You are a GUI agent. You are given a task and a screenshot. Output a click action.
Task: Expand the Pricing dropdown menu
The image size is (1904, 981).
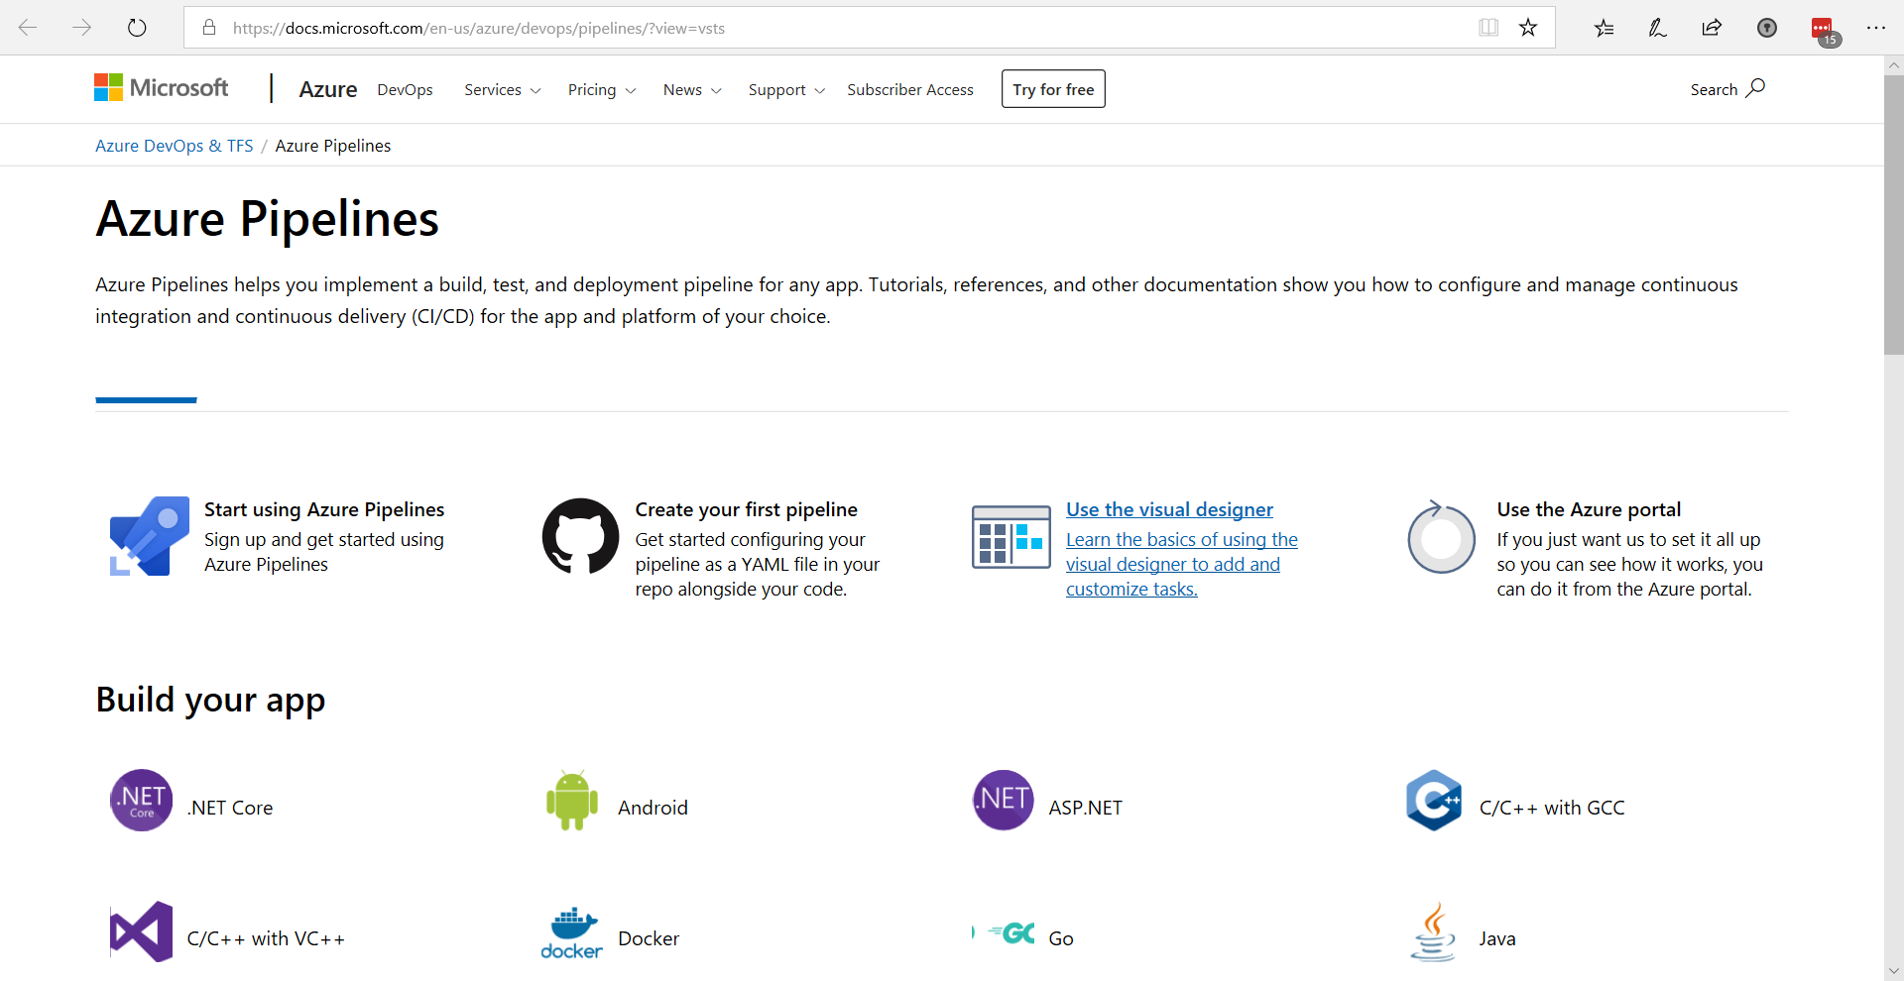click(x=602, y=89)
